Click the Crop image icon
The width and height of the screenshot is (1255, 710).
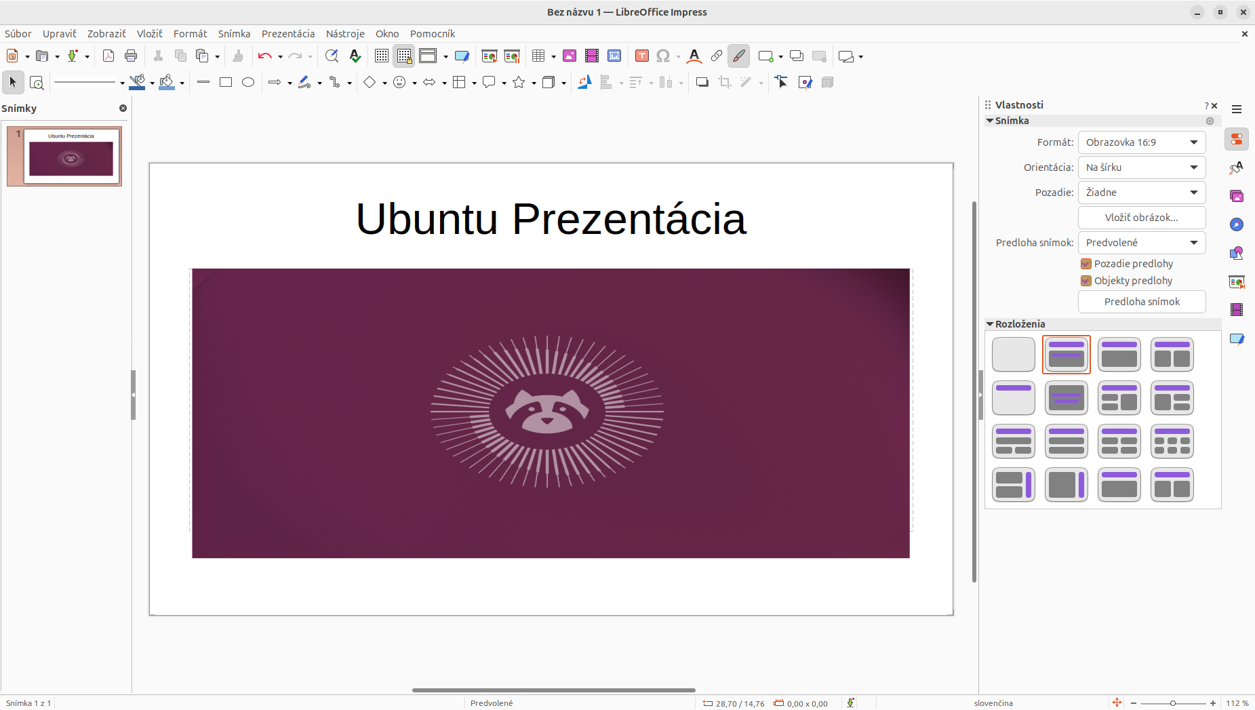725,82
